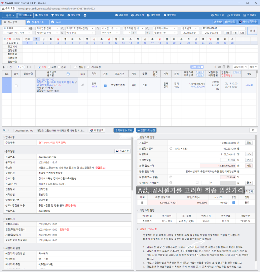The height and width of the screenshot is (272, 260).
Task: Select the calendar 자사 radio button
Action: (14, 39)
